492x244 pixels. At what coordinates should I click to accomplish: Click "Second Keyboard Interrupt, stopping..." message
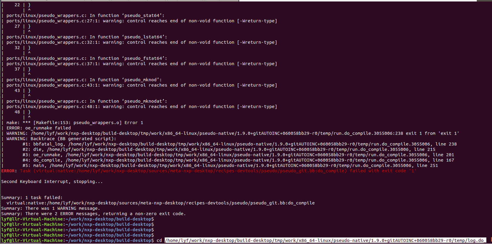(x=52, y=182)
